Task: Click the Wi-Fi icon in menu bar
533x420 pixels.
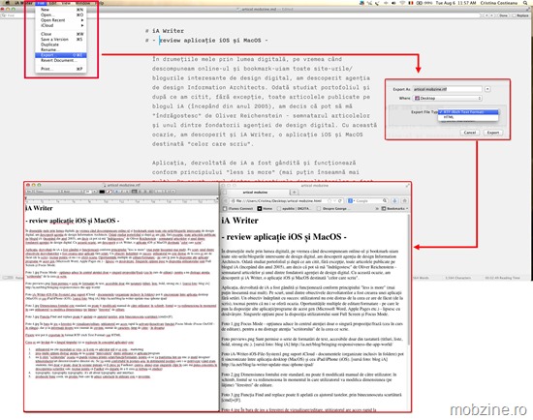Action: [402, 3]
